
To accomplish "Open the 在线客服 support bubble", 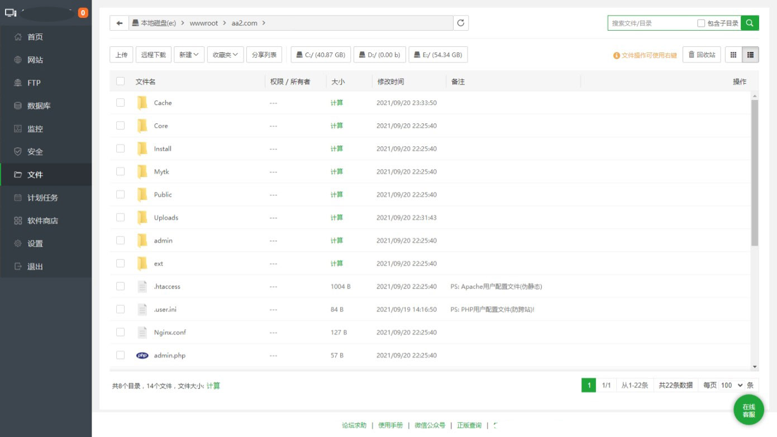I will point(749,409).
